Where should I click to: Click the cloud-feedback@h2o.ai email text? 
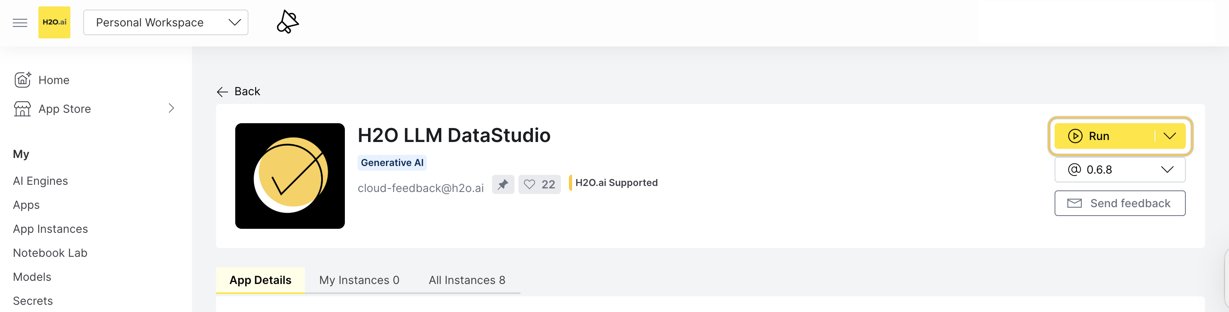421,188
